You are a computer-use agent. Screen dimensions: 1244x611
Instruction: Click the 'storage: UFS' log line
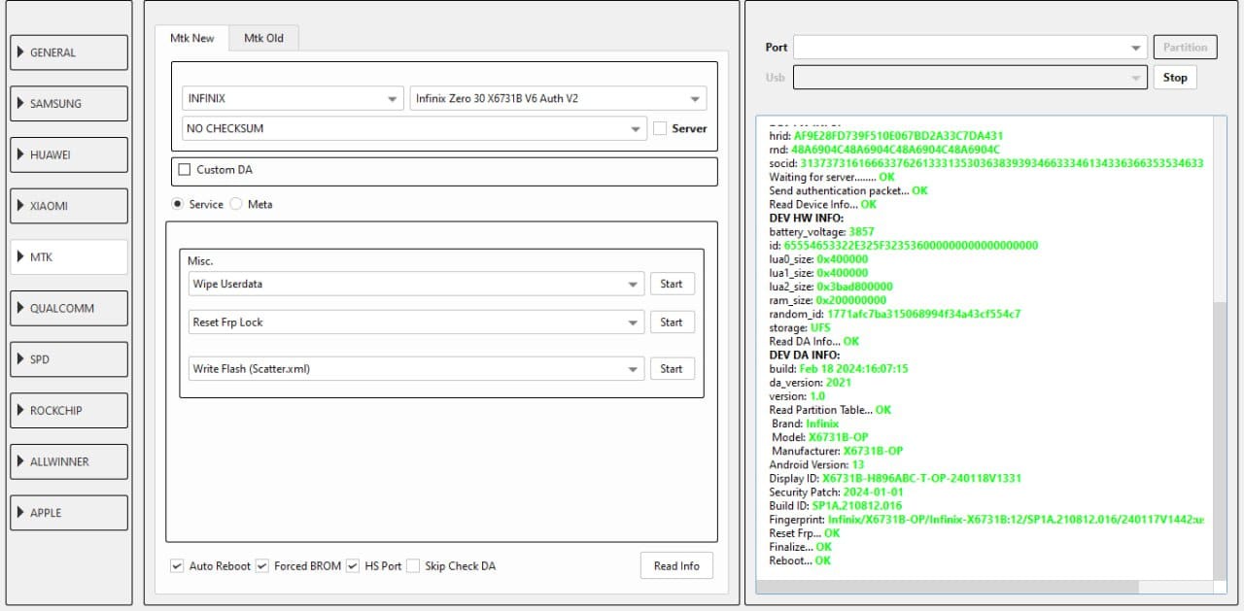click(800, 328)
